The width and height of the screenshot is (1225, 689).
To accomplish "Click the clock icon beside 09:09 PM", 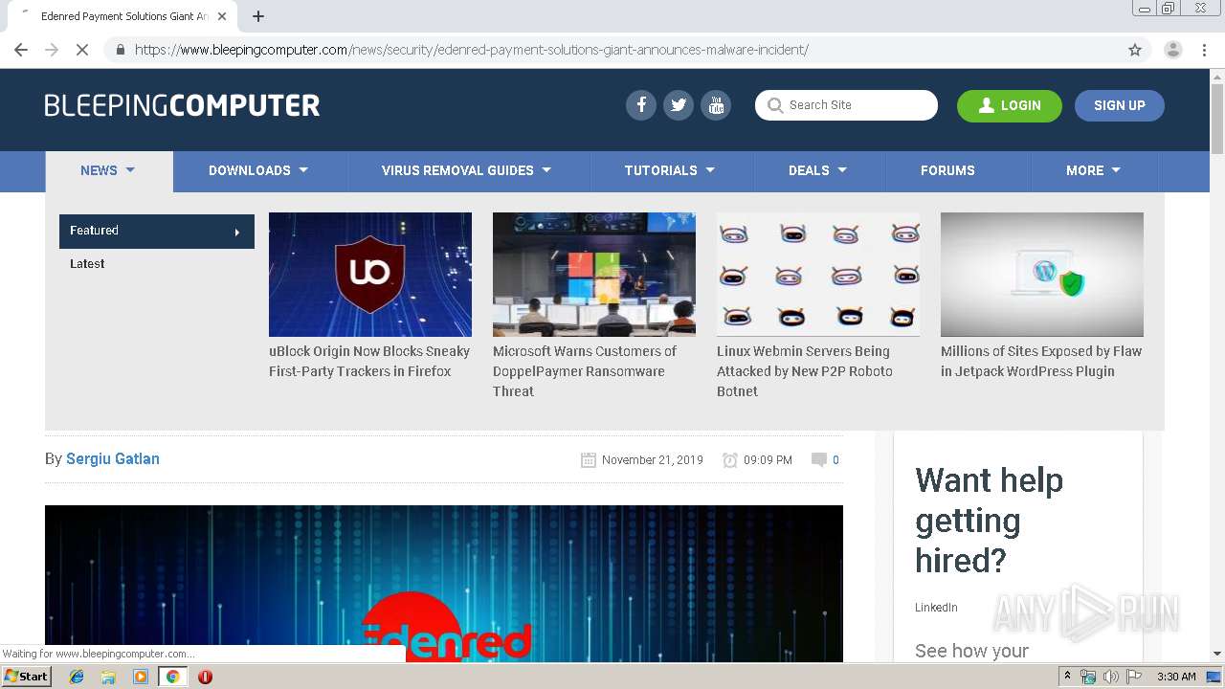I will [x=730, y=460].
